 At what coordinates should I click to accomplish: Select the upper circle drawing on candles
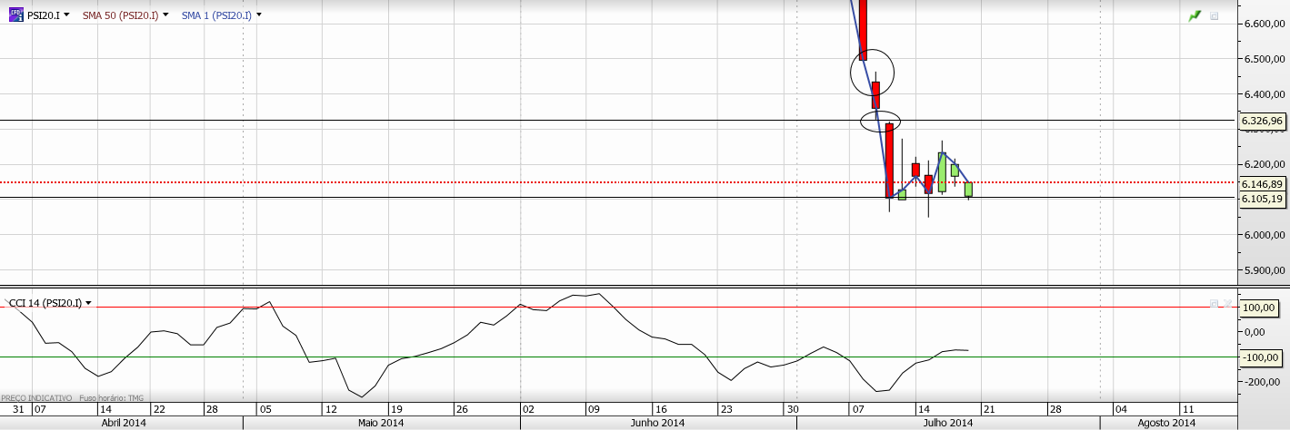tap(873, 73)
